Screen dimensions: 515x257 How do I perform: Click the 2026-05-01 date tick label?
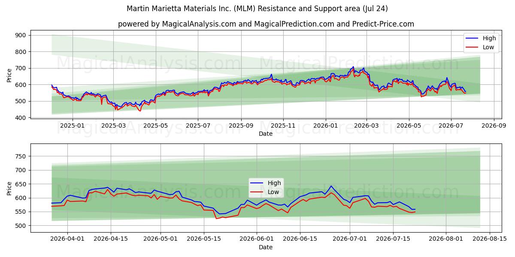point(161,239)
